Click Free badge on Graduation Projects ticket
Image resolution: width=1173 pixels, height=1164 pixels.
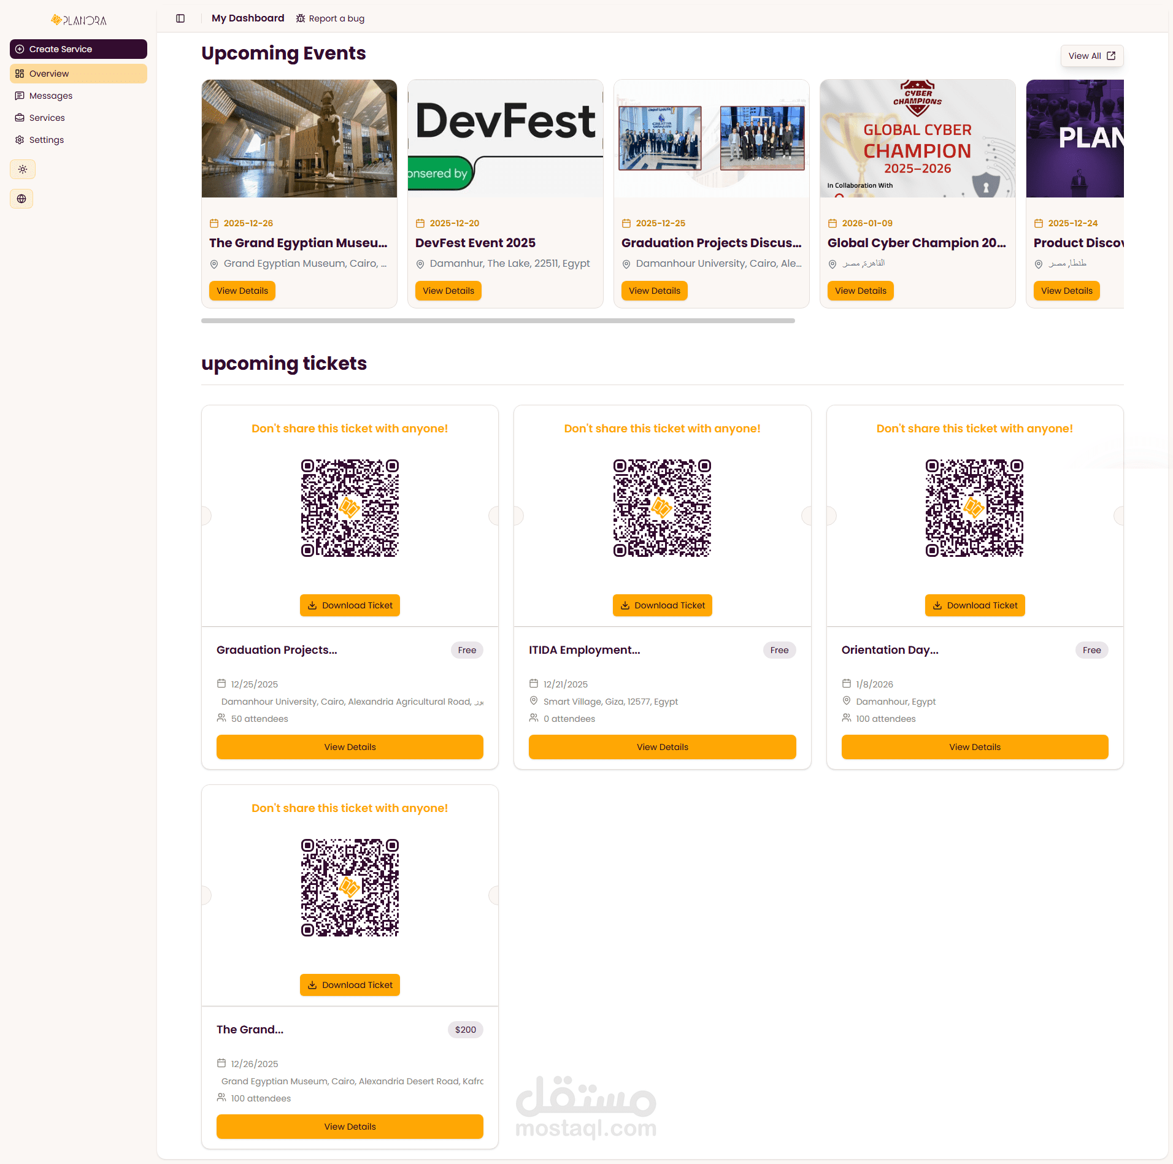click(467, 650)
